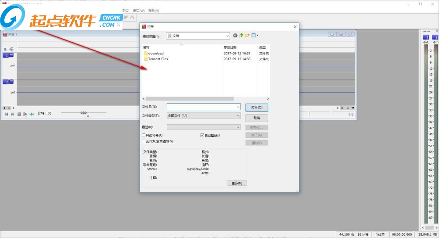Zoom in level with the left plus button
Screen dimensions: 439x238
(x=4, y=108)
